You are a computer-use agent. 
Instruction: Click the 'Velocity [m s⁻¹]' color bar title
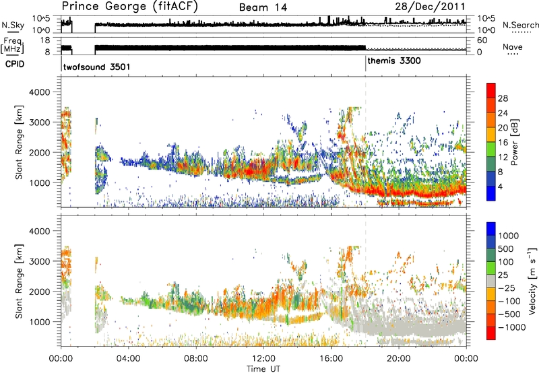(532, 281)
